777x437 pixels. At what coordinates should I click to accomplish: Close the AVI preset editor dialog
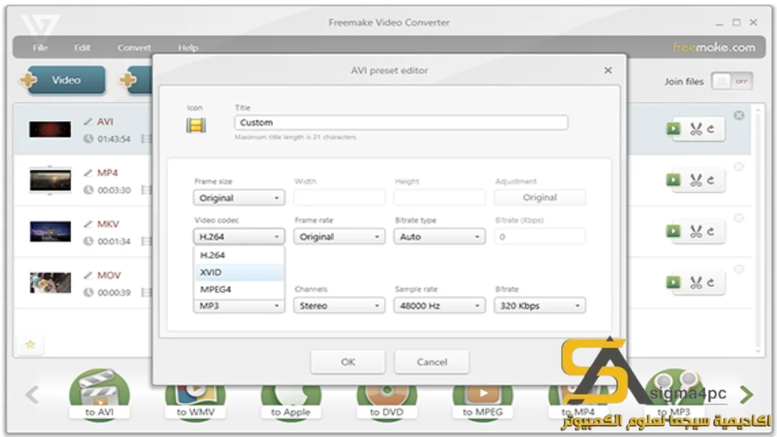click(x=607, y=71)
